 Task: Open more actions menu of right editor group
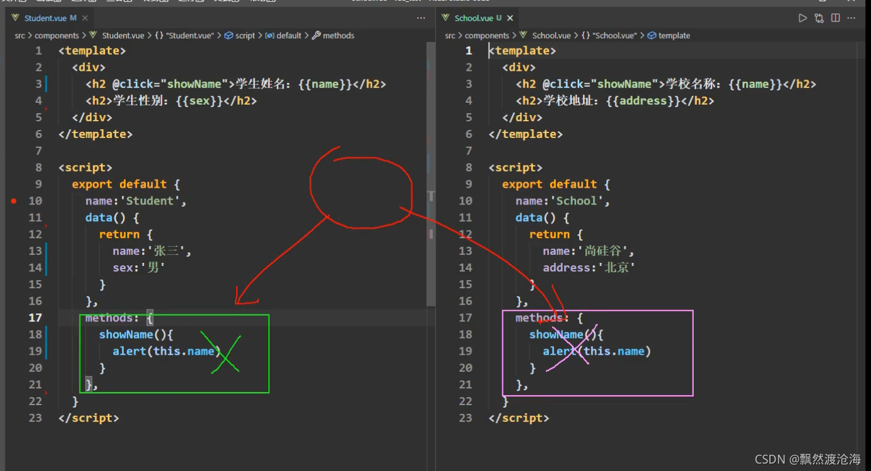[x=852, y=18]
